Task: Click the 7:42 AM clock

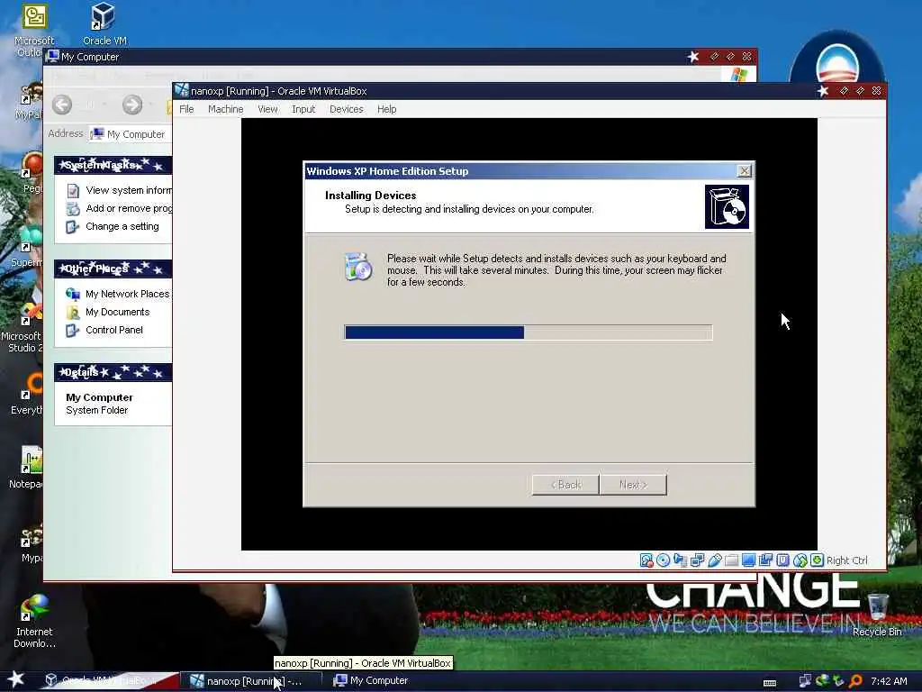Action: click(x=889, y=681)
